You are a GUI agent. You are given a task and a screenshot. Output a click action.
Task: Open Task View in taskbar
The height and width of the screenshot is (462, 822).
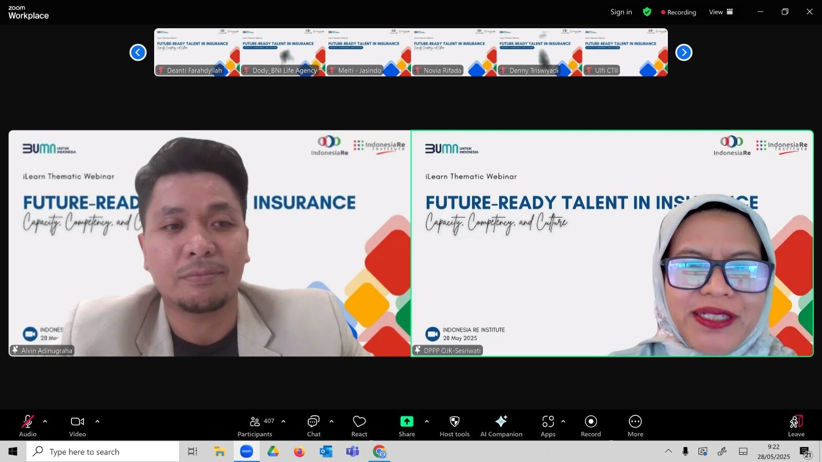coord(193,452)
